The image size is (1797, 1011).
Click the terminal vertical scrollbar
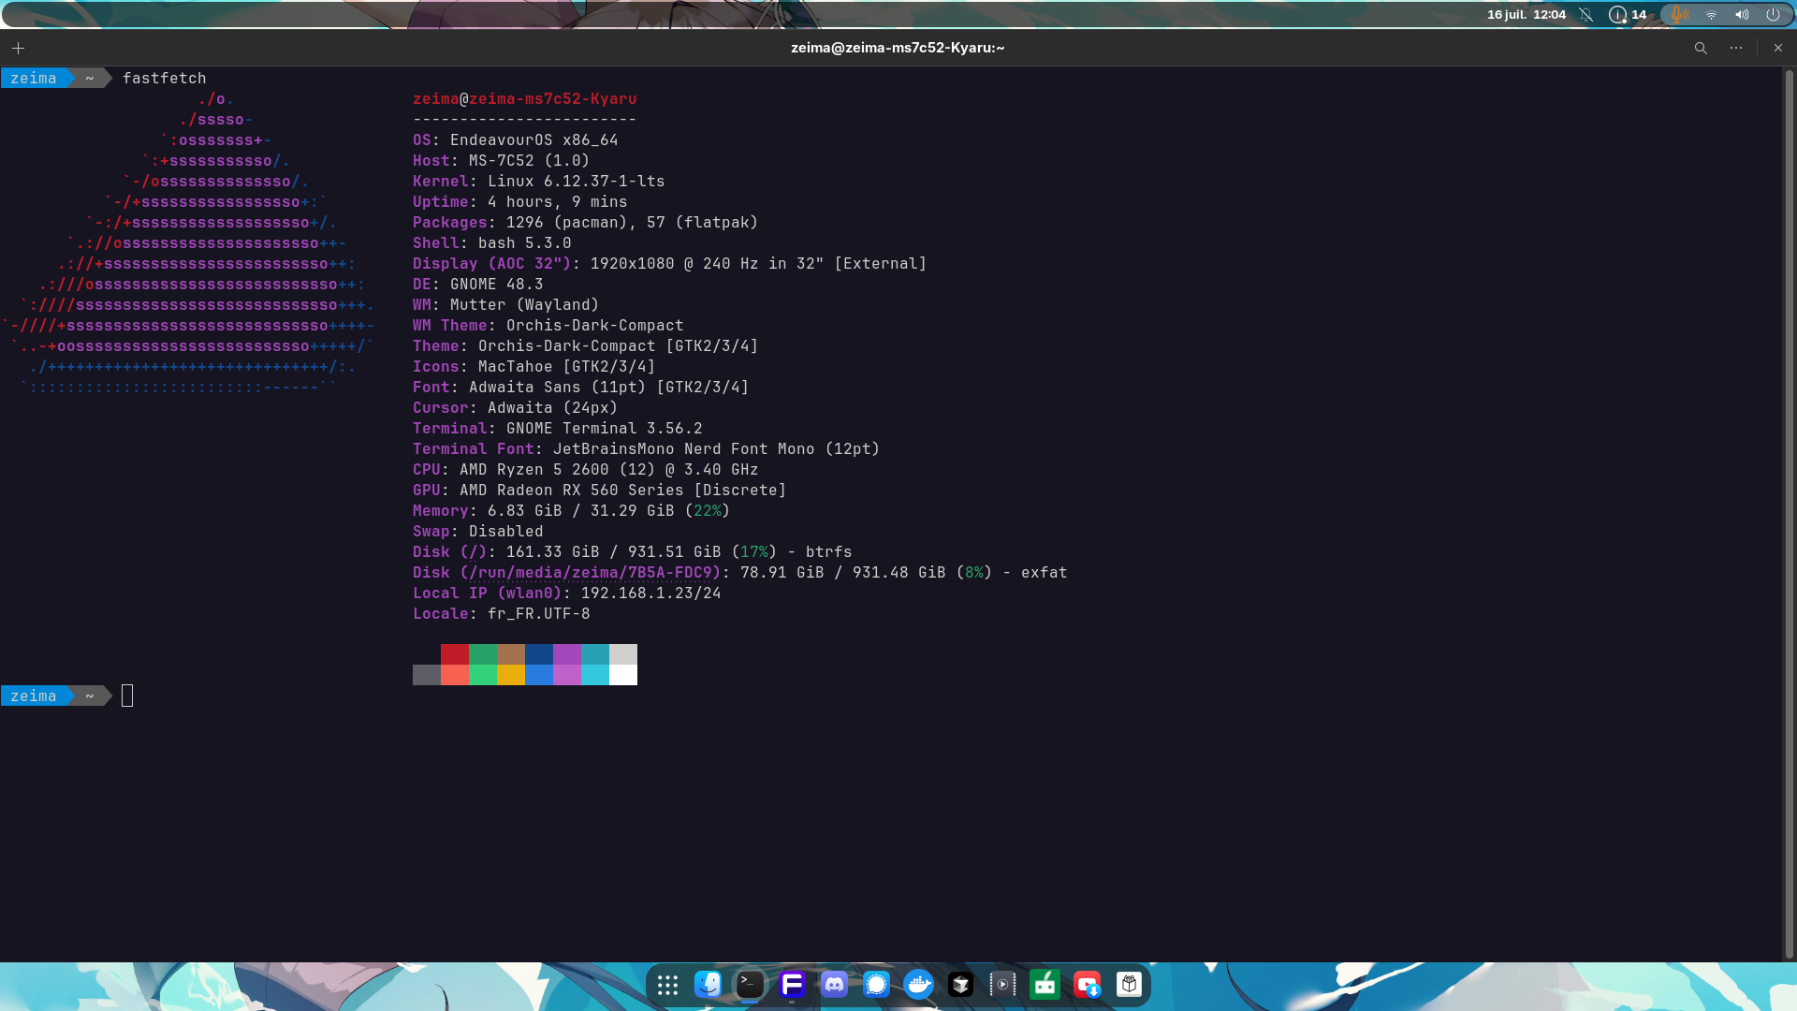point(1789,513)
